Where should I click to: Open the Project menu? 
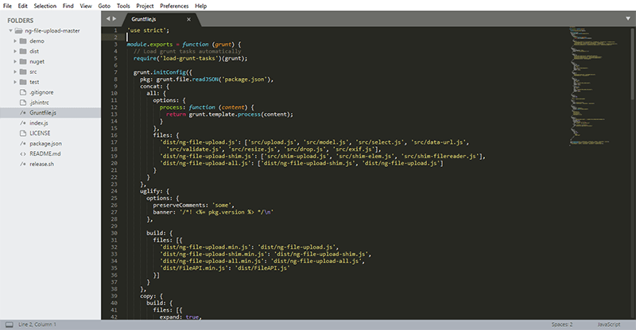145,6
